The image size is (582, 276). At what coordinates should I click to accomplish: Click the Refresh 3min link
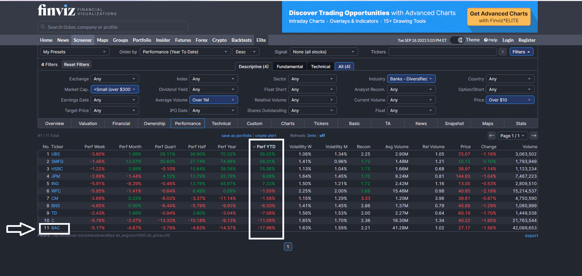(311, 135)
